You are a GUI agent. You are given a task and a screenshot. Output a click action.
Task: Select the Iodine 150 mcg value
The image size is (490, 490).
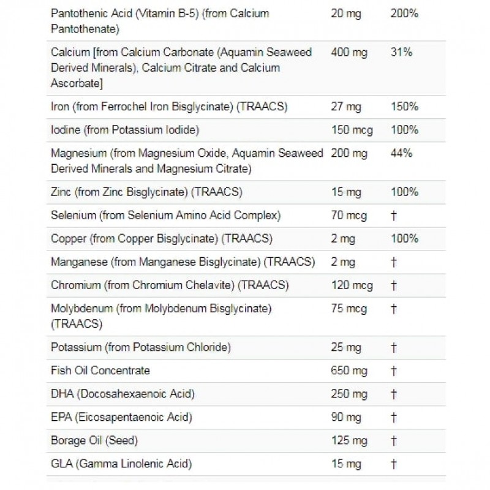tap(352, 130)
